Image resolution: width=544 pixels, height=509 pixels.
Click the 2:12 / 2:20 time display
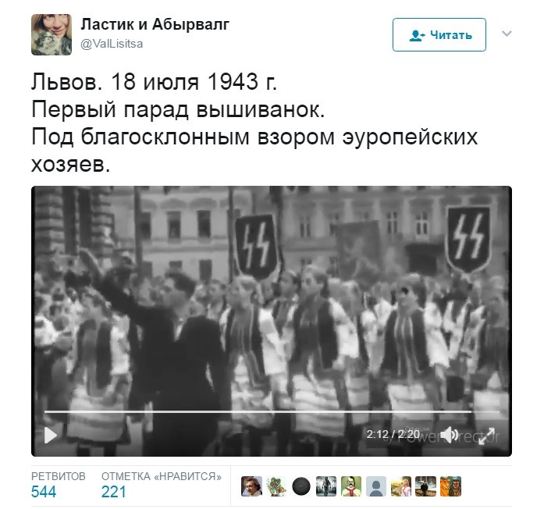[393, 434]
